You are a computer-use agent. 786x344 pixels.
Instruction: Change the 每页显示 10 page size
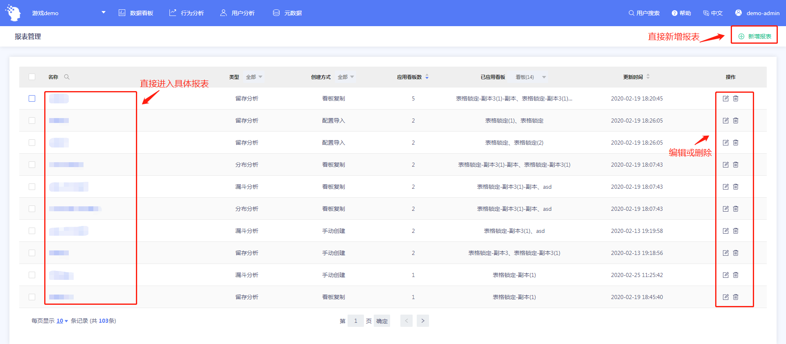point(62,321)
